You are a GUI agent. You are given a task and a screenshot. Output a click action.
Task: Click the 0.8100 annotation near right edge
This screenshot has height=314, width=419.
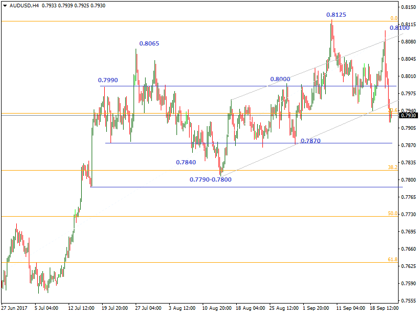(399, 28)
